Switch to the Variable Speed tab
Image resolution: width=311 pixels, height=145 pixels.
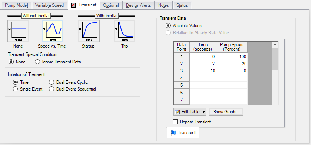[49, 5]
